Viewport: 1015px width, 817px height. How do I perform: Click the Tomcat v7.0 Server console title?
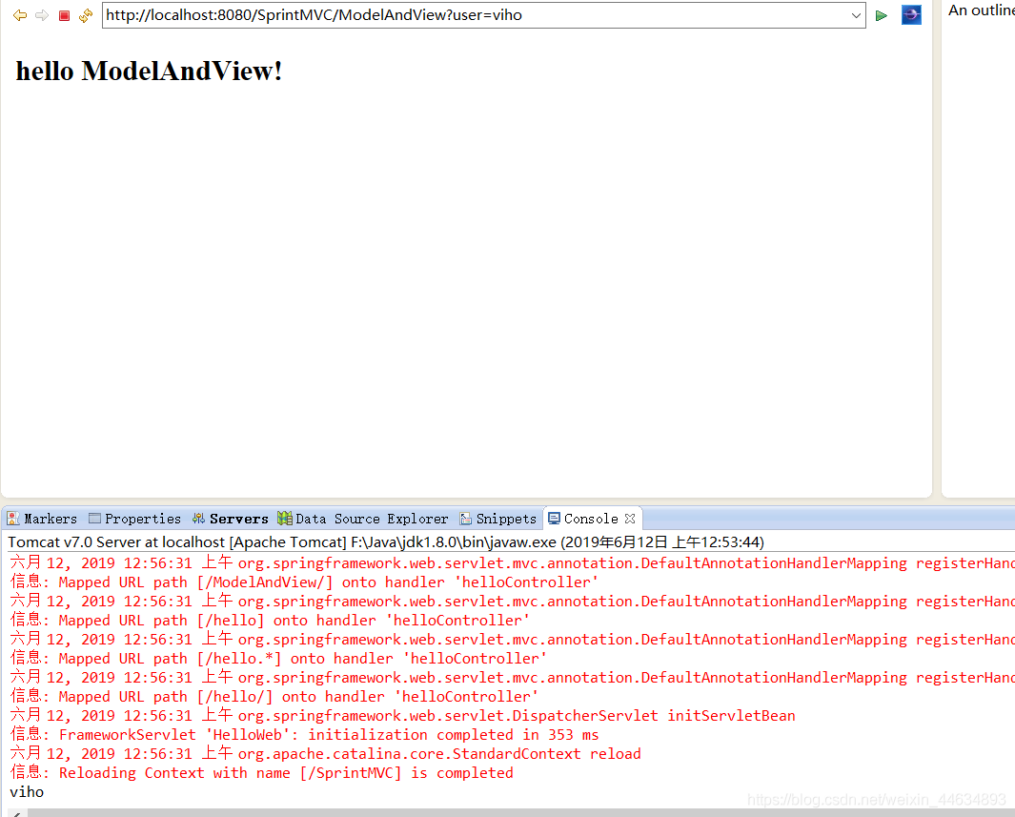(386, 541)
